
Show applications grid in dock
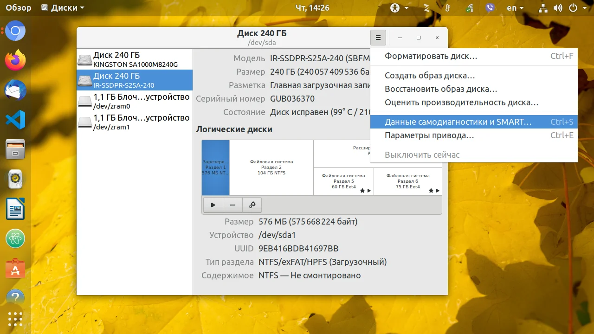[15, 320]
